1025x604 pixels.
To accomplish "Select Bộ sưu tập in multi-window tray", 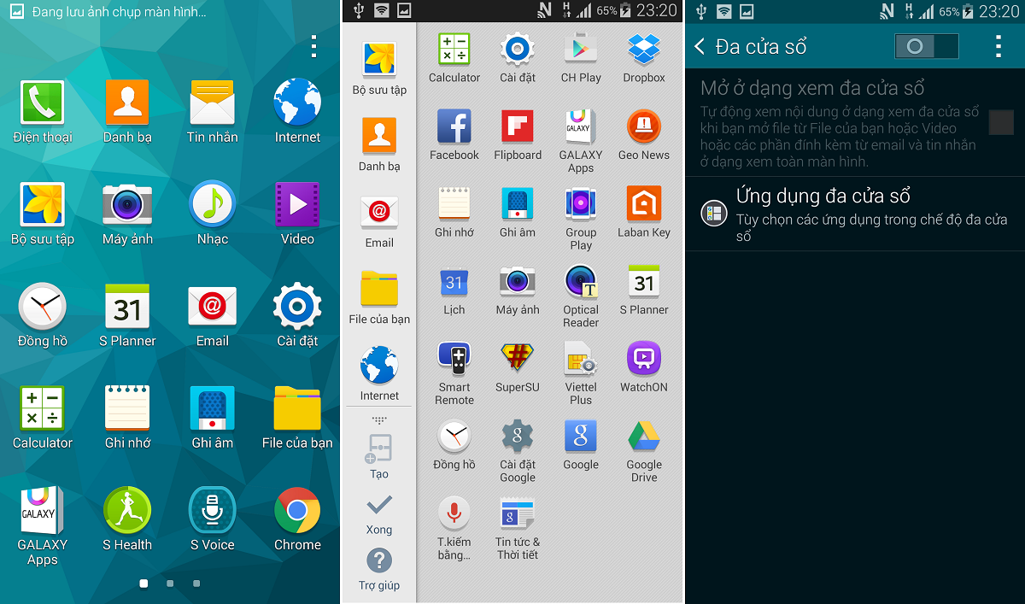I will click(379, 67).
